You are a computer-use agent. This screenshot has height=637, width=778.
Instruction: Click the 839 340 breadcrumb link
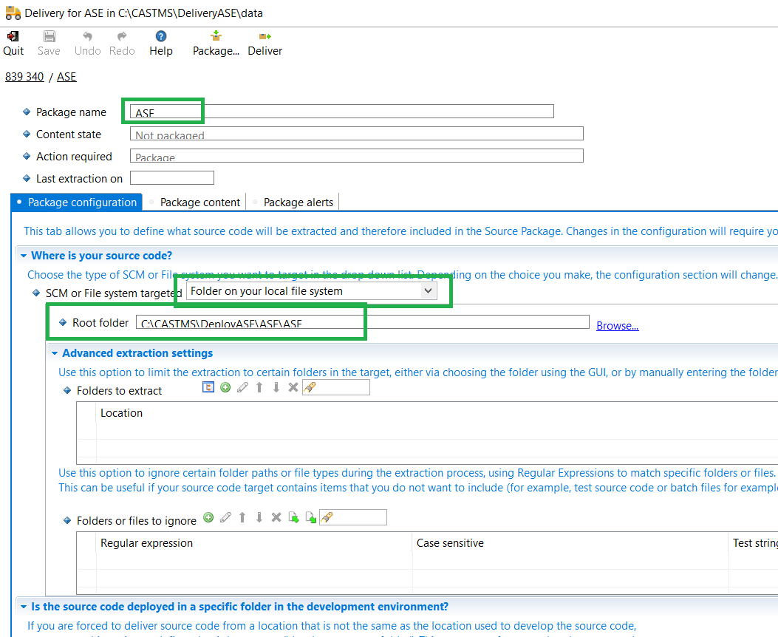pyautogui.click(x=24, y=77)
